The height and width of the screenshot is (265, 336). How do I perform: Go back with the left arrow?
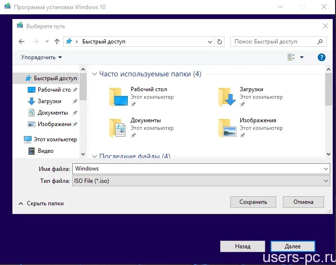pos(22,42)
